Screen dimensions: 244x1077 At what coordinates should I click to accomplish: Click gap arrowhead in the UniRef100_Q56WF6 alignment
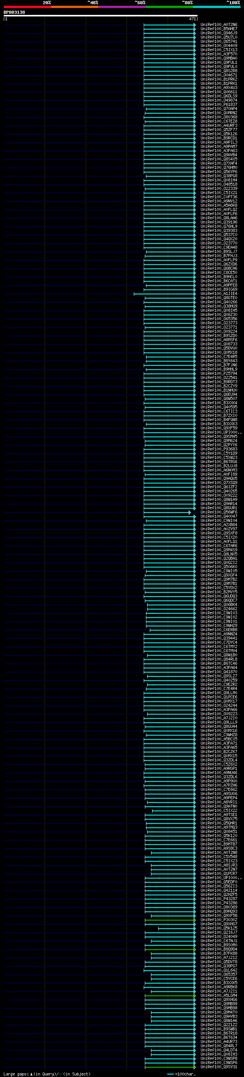click(190, 512)
